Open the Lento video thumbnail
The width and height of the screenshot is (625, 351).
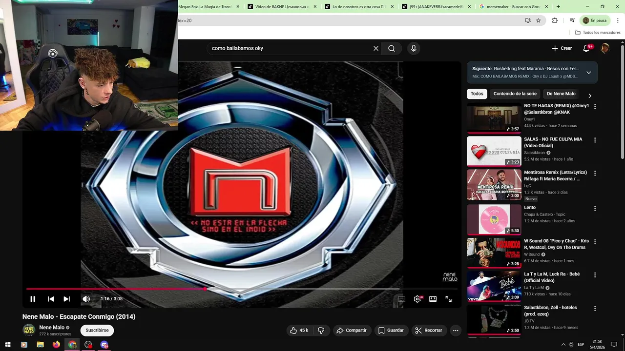(x=494, y=219)
